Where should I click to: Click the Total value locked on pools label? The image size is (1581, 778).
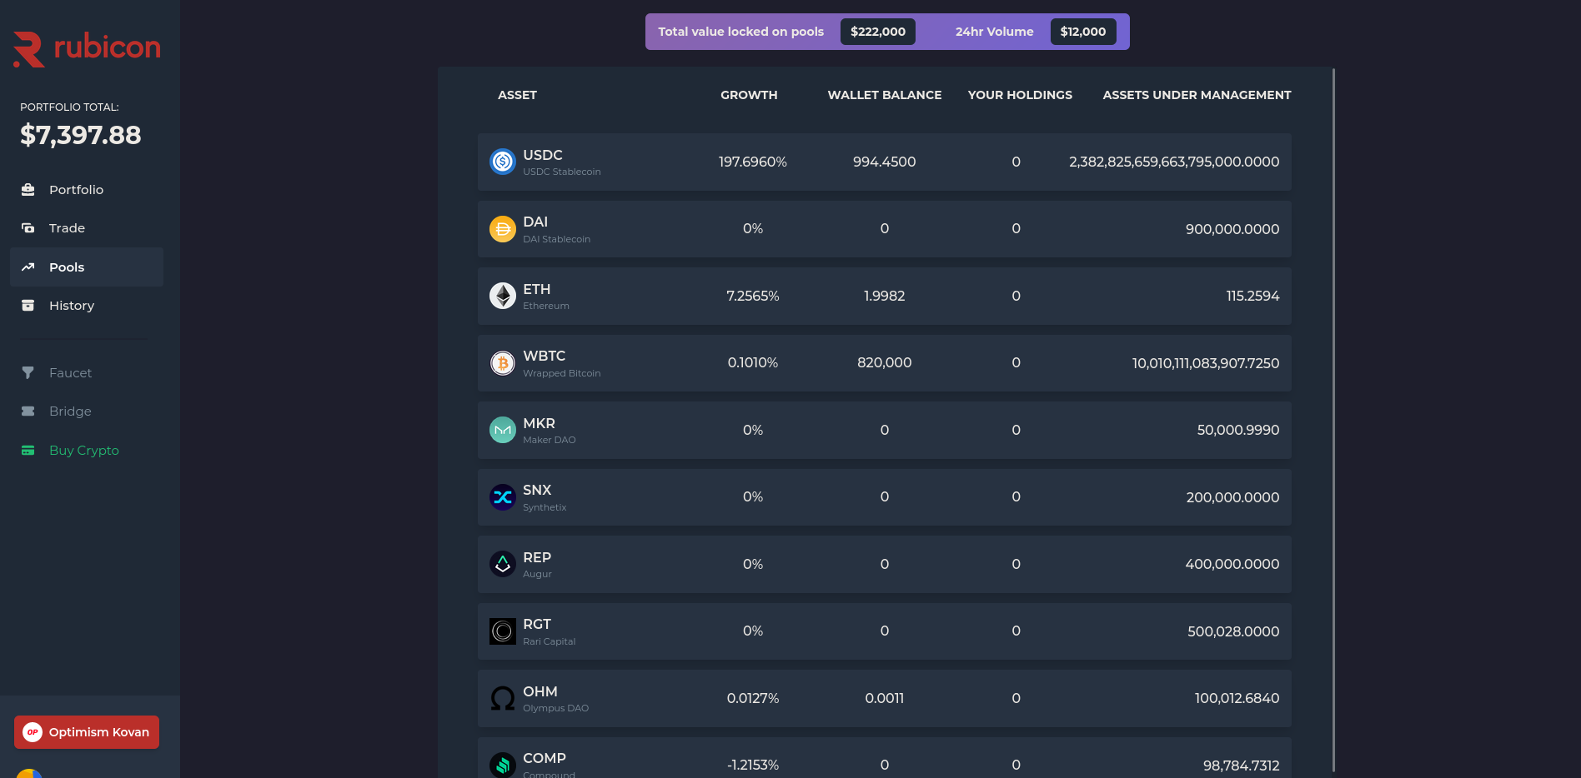tap(740, 32)
